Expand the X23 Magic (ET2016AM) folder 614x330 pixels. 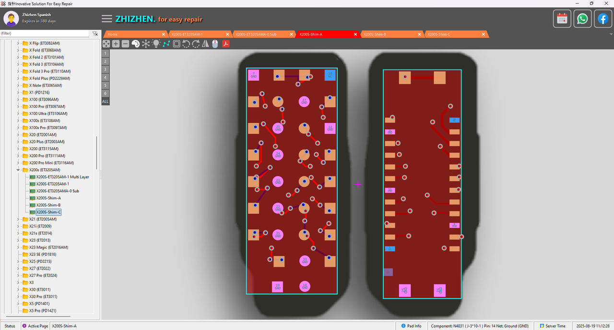[18, 247]
